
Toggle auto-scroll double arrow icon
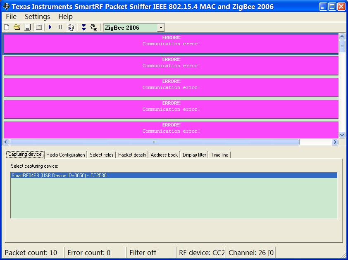(83, 28)
